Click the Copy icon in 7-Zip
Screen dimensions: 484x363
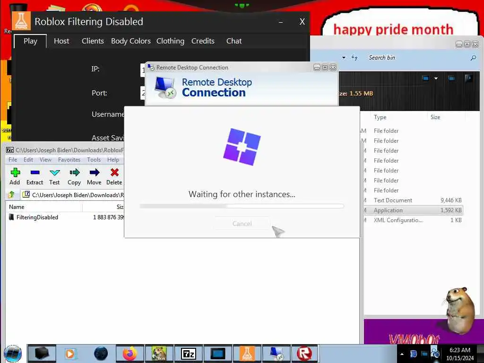pos(74,173)
